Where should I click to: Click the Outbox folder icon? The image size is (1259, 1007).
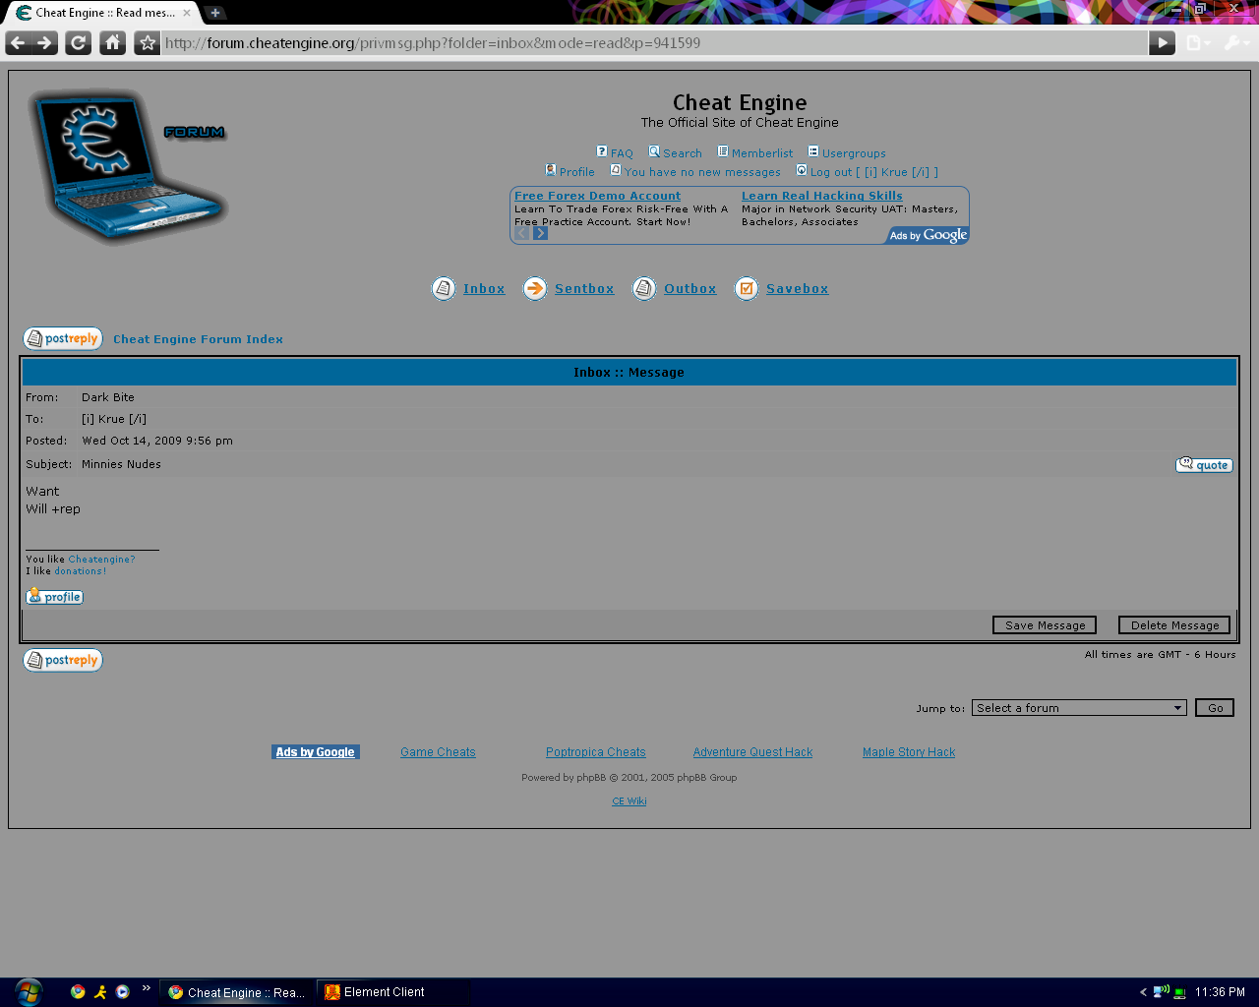[x=644, y=288]
